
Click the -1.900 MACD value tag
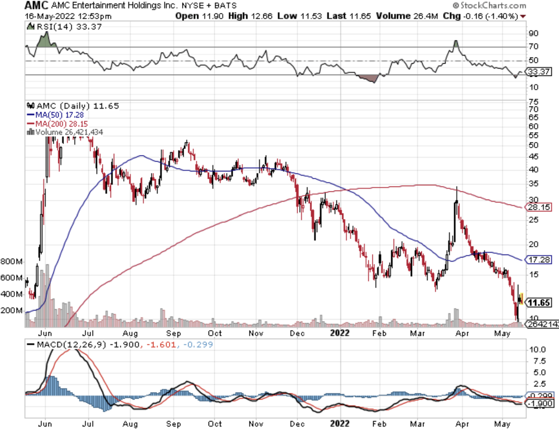point(540,403)
